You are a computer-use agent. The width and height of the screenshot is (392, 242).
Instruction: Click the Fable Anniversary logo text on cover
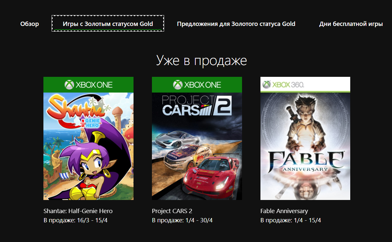point(306,161)
